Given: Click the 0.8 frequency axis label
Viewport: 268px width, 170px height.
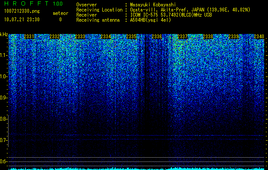Looking at the screenshot, I should [3, 119].
